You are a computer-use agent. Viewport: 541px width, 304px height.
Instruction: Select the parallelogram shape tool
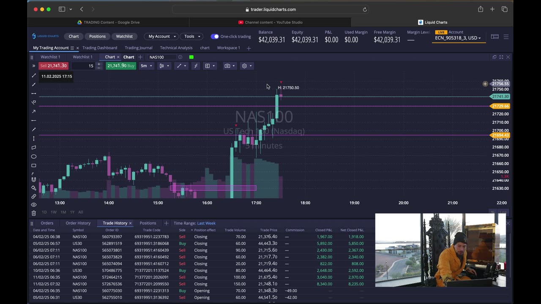click(x=34, y=147)
